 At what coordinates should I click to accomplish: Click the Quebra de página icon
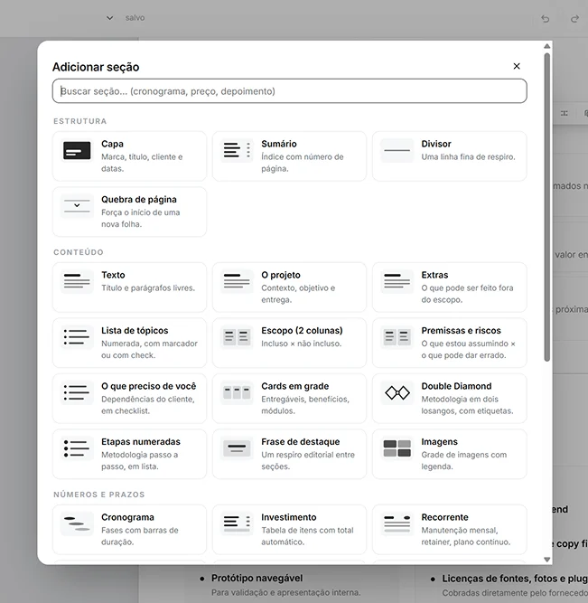pos(77,206)
